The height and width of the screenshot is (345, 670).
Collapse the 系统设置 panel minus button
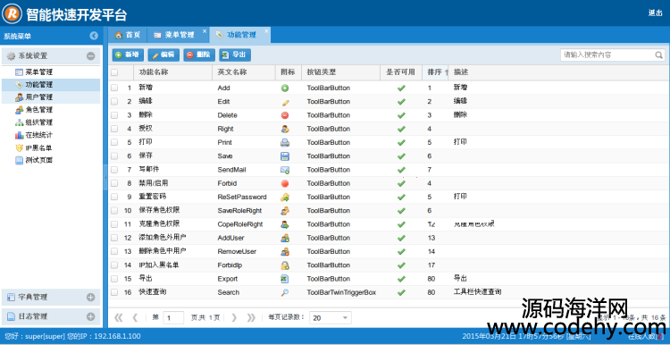[x=90, y=56]
